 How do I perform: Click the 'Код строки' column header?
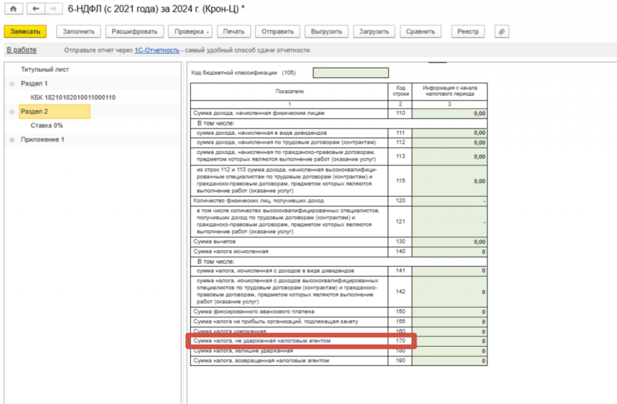pyautogui.click(x=400, y=92)
